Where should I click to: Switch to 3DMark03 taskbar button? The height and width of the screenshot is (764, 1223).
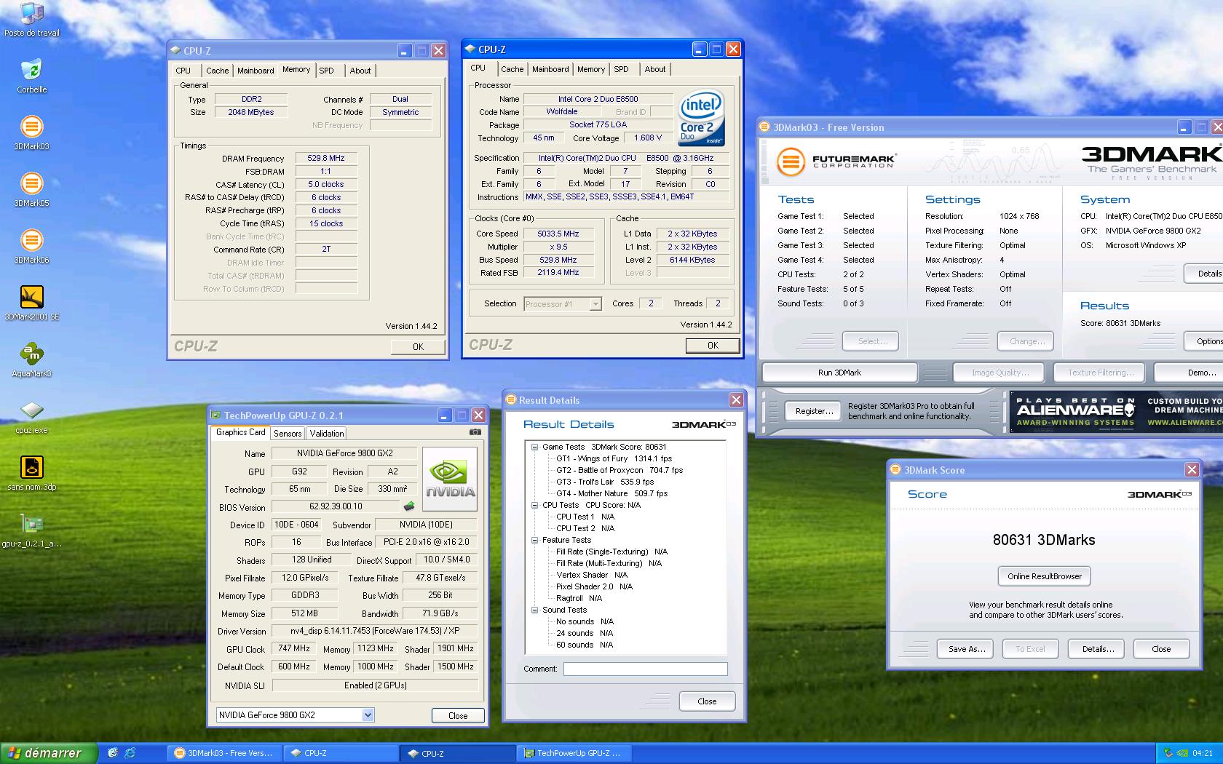click(223, 753)
